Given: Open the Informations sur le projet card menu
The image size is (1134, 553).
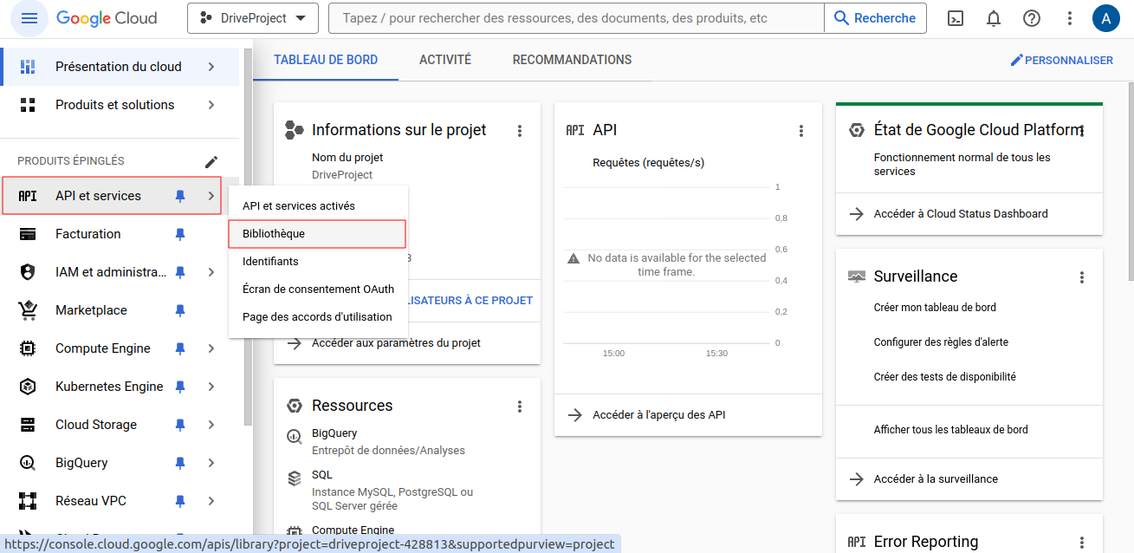Looking at the screenshot, I should [x=520, y=130].
